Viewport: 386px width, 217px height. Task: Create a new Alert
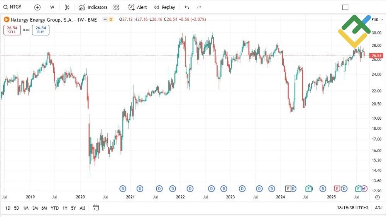click(138, 7)
